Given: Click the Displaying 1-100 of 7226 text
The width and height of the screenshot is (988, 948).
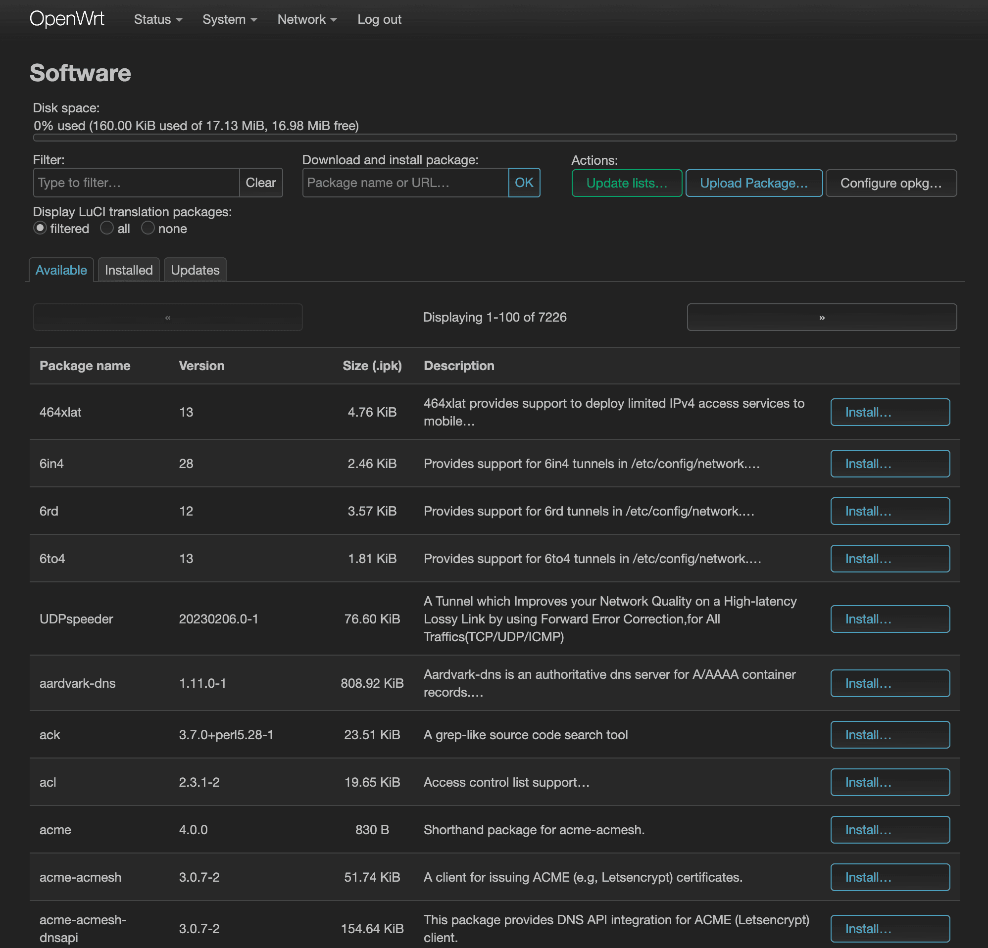Looking at the screenshot, I should (x=494, y=317).
